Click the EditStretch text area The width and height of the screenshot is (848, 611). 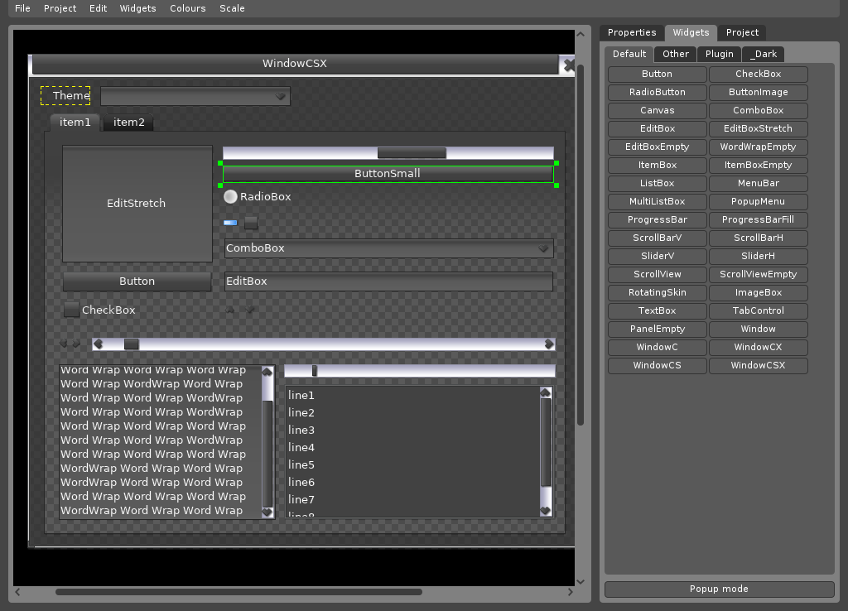[137, 204]
